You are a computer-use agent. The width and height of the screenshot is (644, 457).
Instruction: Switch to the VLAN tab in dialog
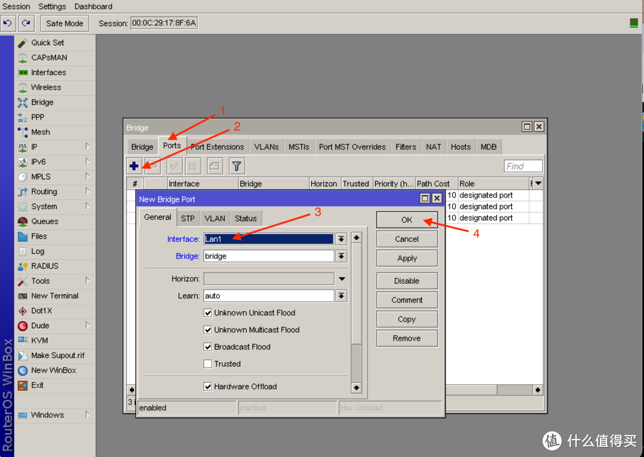215,218
